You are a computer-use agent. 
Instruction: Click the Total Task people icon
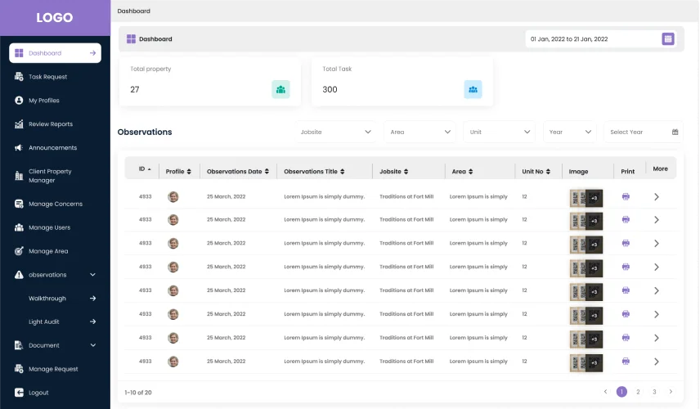pyautogui.click(x=473, y=89)
